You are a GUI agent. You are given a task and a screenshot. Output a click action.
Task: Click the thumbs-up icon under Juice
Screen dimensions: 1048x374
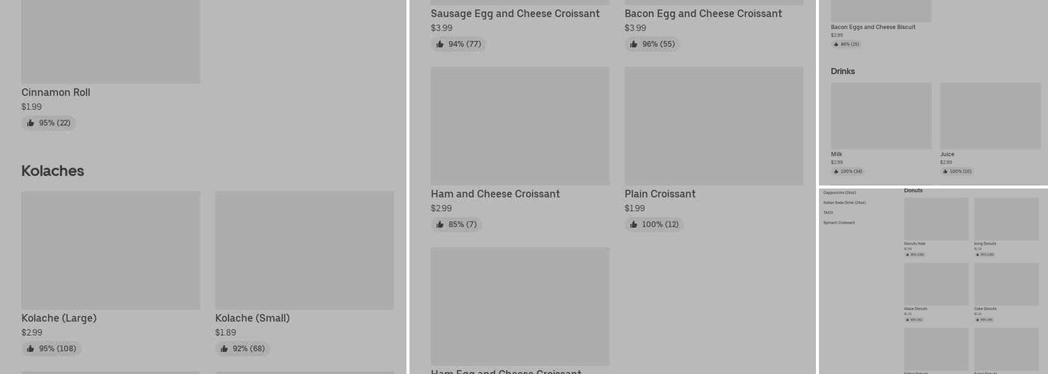pyautogui.click(x=945, y=172)
